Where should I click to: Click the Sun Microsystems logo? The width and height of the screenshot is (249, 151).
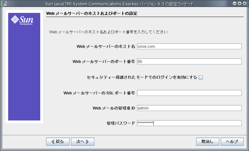pyautogui.click(x=22, y=20)
